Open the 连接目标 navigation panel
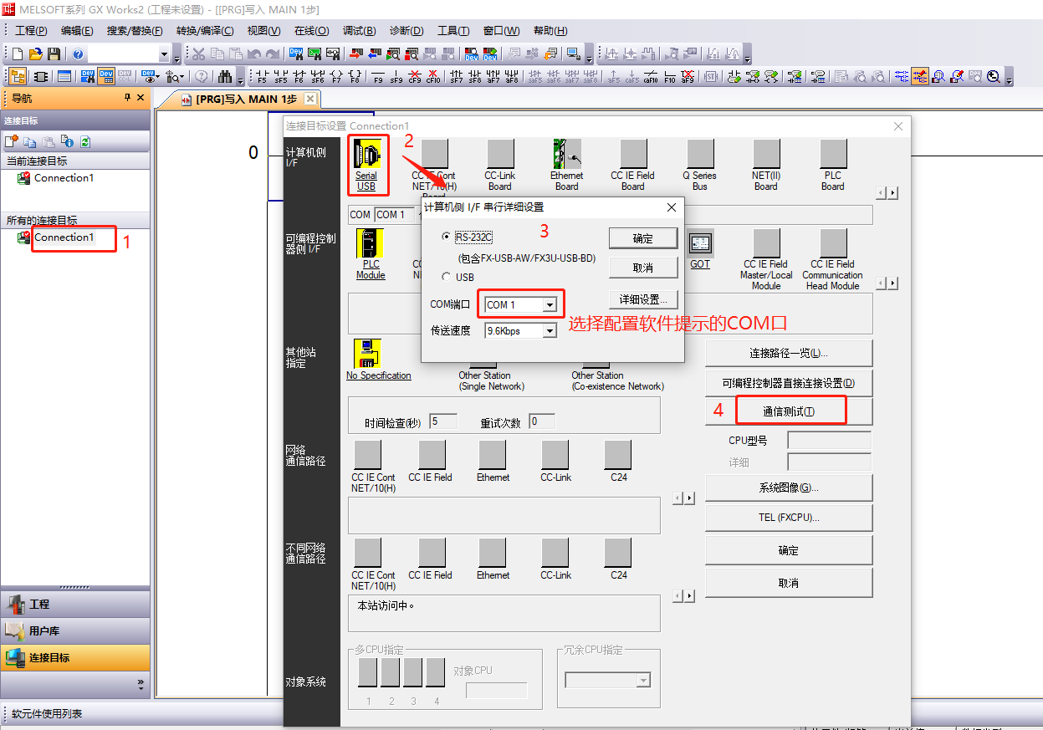The image size is (1043, 730). (x=75, y=657)
